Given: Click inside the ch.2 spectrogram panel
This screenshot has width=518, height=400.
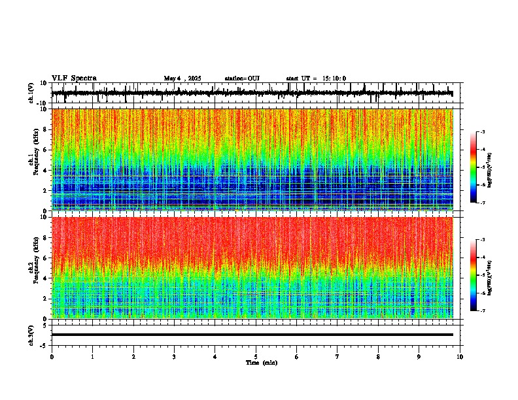Looking at the screenshot, I should (252, 268).
